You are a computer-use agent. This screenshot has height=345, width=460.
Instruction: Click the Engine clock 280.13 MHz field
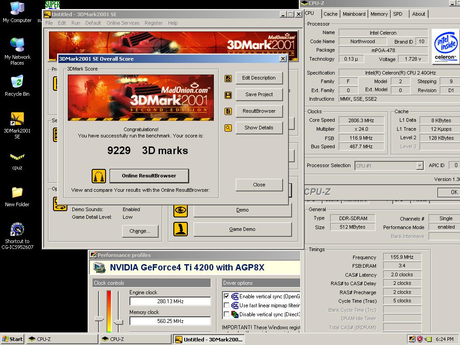click(x=170, y=301)
